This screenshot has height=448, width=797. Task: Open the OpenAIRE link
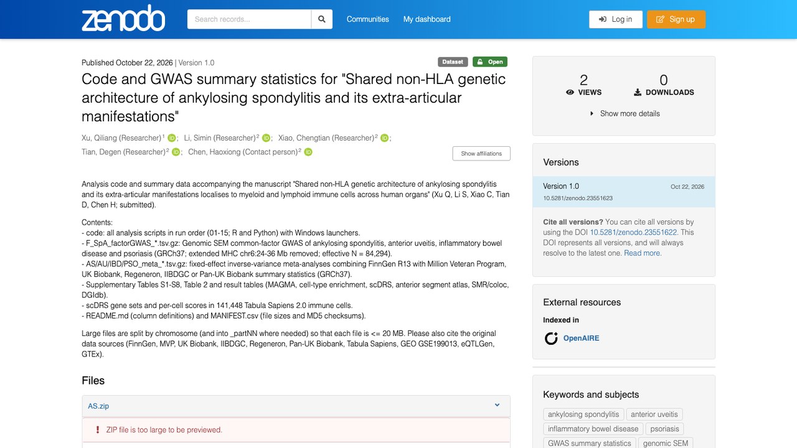coord(581,338)
